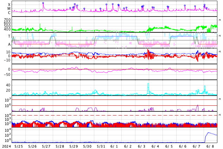Select the 6/ 3 date label
The image size is (223, 149).
click(142, 147)
